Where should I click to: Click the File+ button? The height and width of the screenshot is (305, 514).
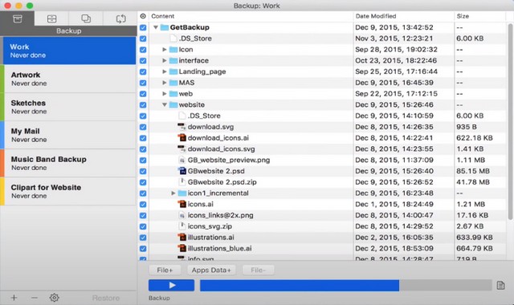(x=165, y=270)
